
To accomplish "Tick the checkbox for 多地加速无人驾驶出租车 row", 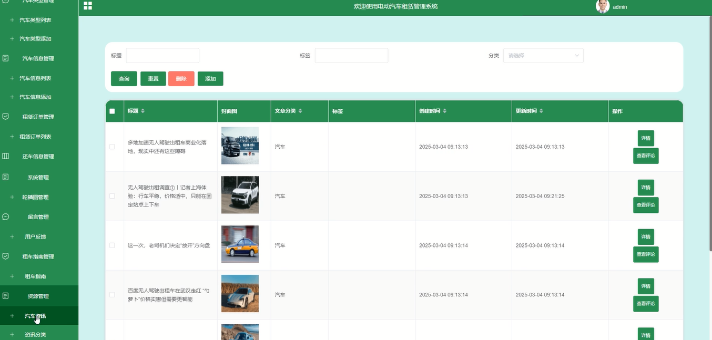I will click(x=112, y=147).
